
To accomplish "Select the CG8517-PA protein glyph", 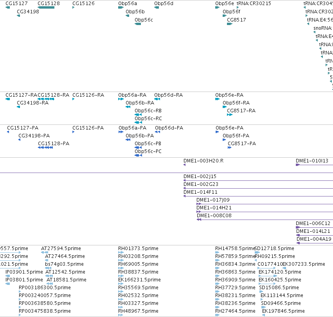I will coord(230,148).
